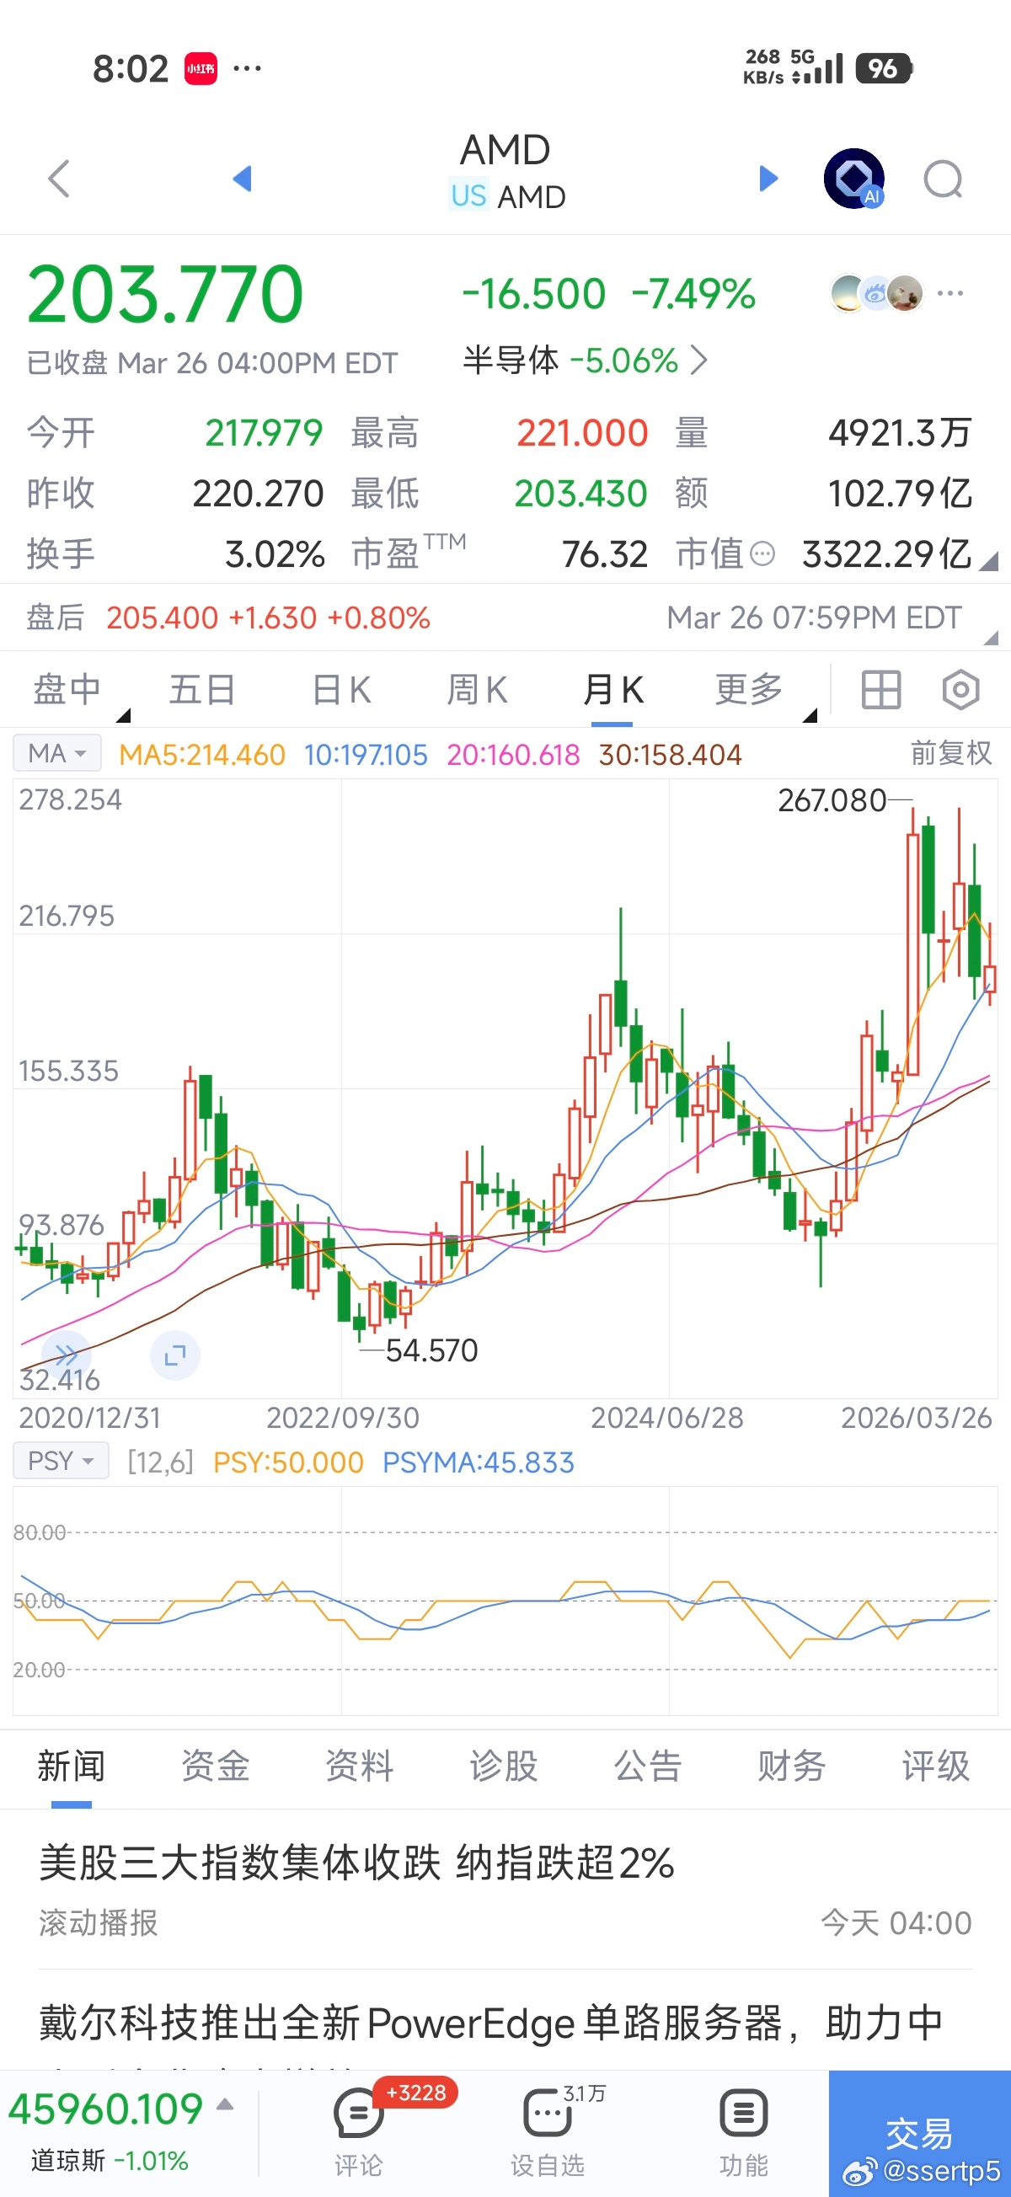Open the 公告 announcements tab
Viewport: 1011px width, 2197px height.
coord(649,1766)
